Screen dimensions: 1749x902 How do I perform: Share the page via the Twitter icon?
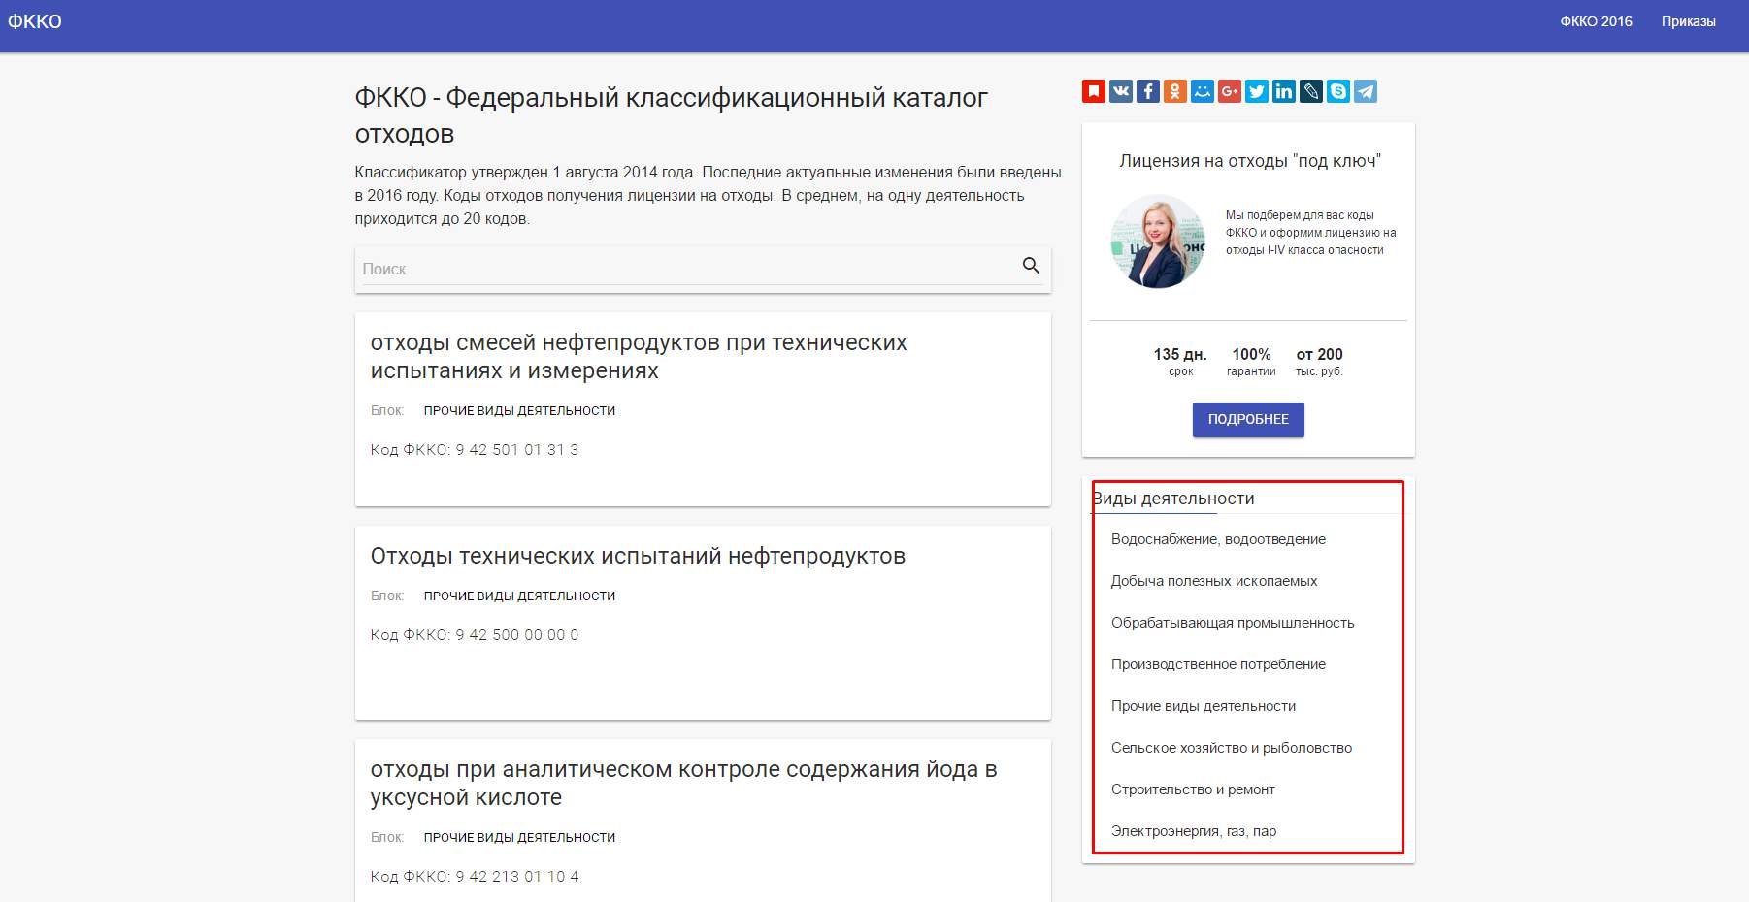click(1257, 90)
